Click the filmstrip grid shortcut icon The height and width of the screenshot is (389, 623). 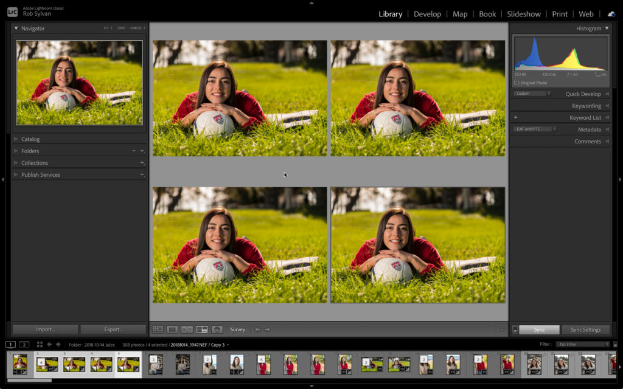[40, 345]
